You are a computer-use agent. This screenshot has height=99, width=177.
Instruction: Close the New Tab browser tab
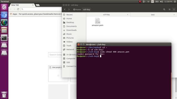point(33,5)
